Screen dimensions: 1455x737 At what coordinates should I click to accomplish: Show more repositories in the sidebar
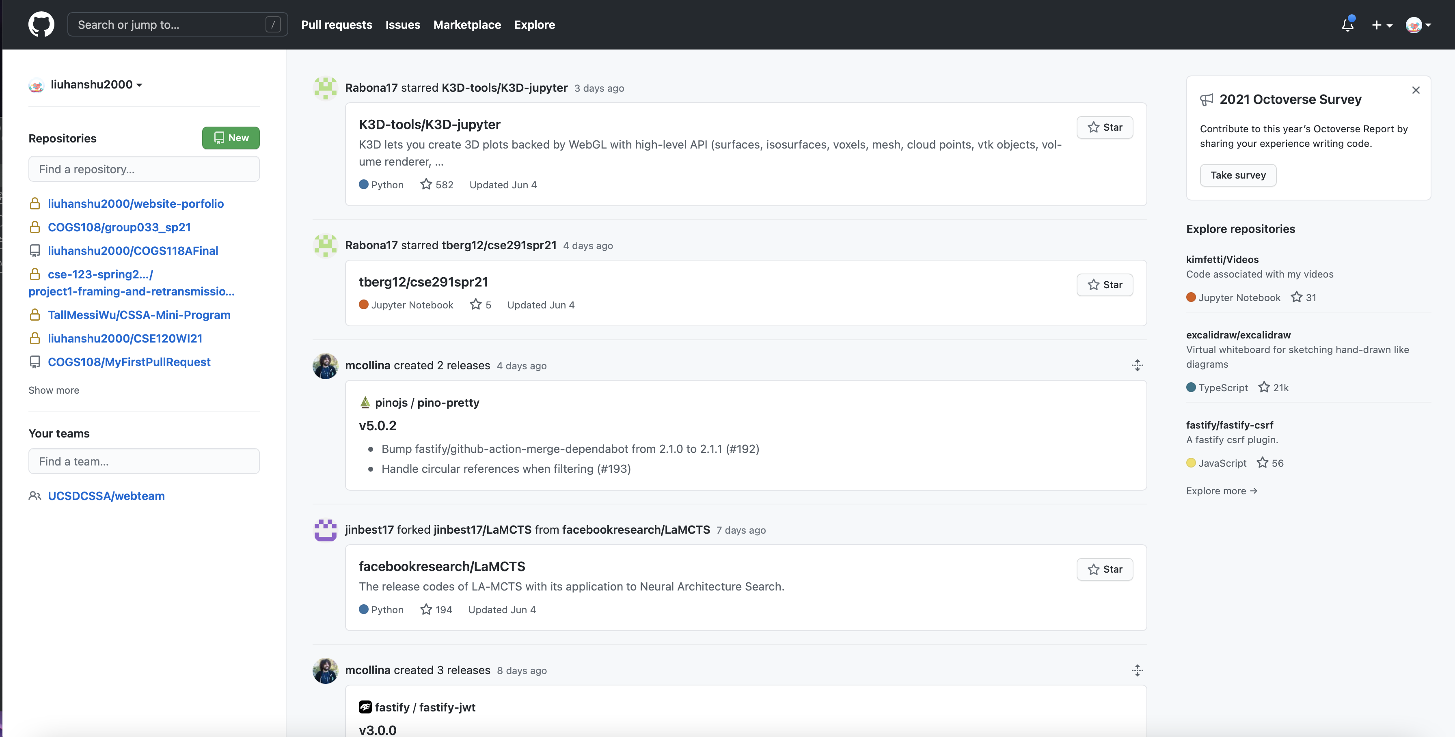pyautogui.click(x=54, y=390)
